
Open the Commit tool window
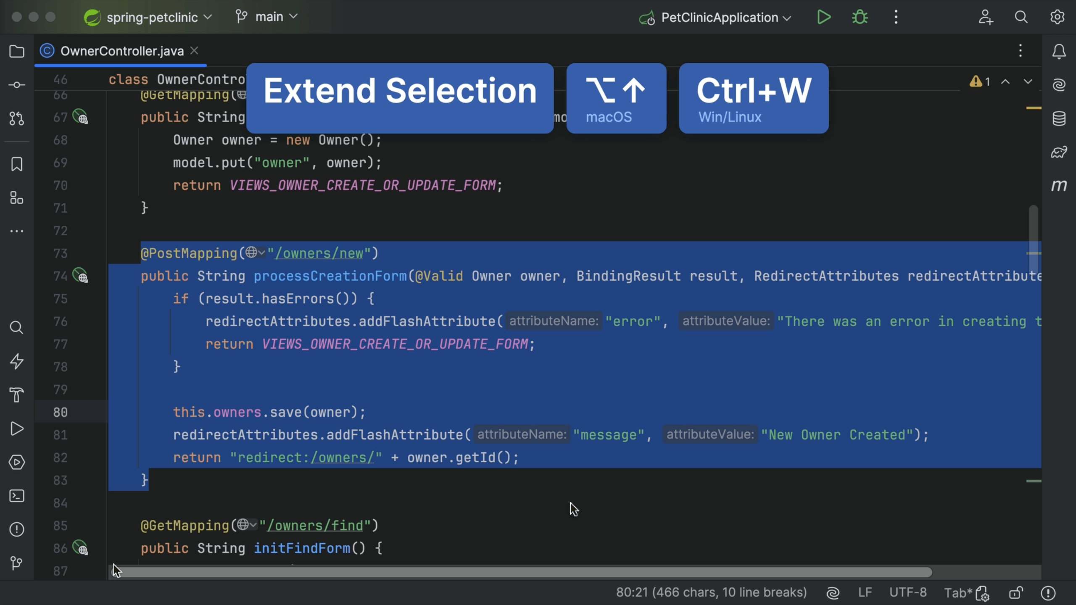click(17, 84)
